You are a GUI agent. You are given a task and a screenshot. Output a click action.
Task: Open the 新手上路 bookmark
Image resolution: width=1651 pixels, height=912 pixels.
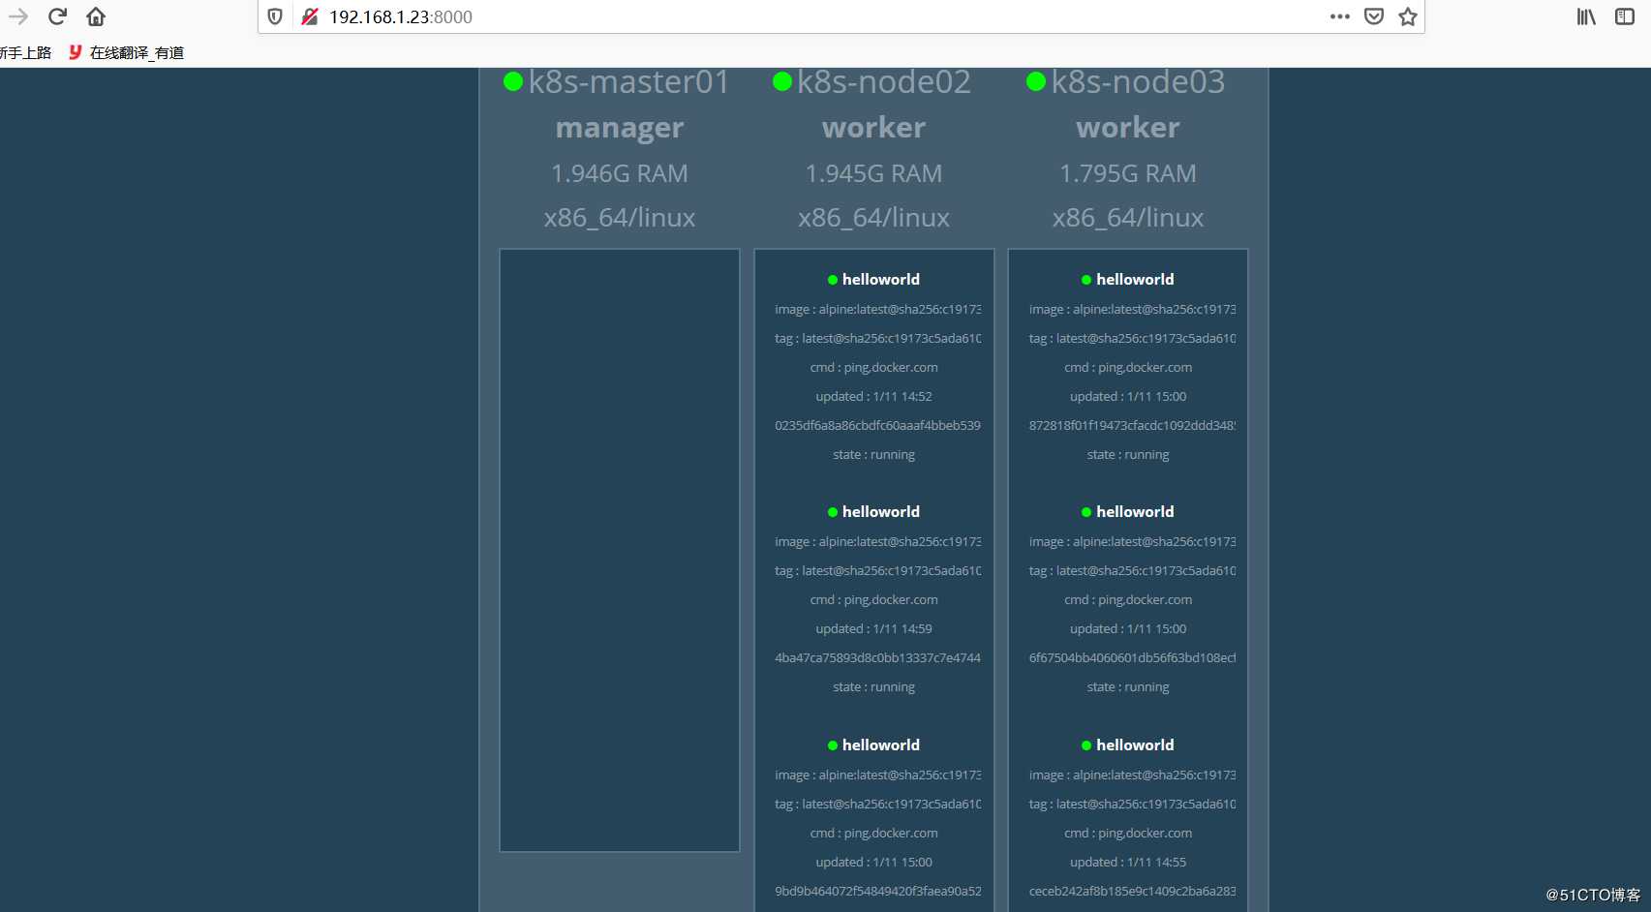point(25,52)
